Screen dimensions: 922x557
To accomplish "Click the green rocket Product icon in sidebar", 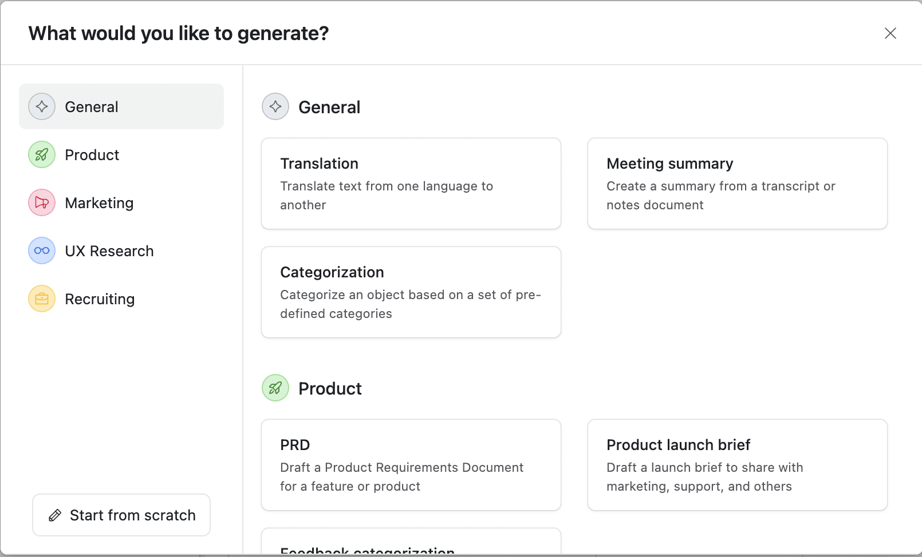I will (x=42, y=154).
